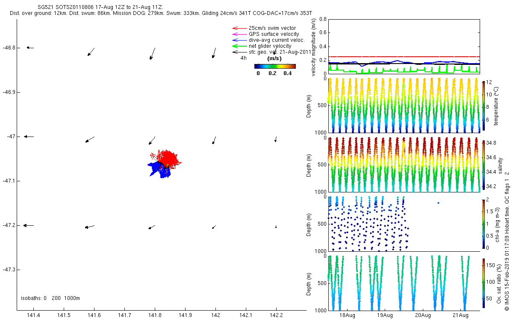Click the salinity colorbar
Image resolution: width=513 pixels, height=320 pixels.
pos(484,165)
